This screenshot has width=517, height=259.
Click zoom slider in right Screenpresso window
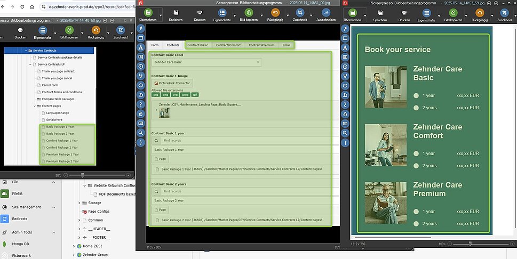pyautogui.click(x=470, y=244)
